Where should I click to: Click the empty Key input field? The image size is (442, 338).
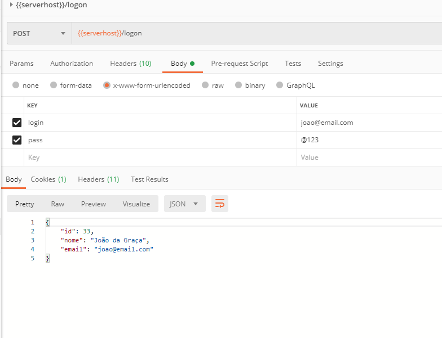pos(160,157)
